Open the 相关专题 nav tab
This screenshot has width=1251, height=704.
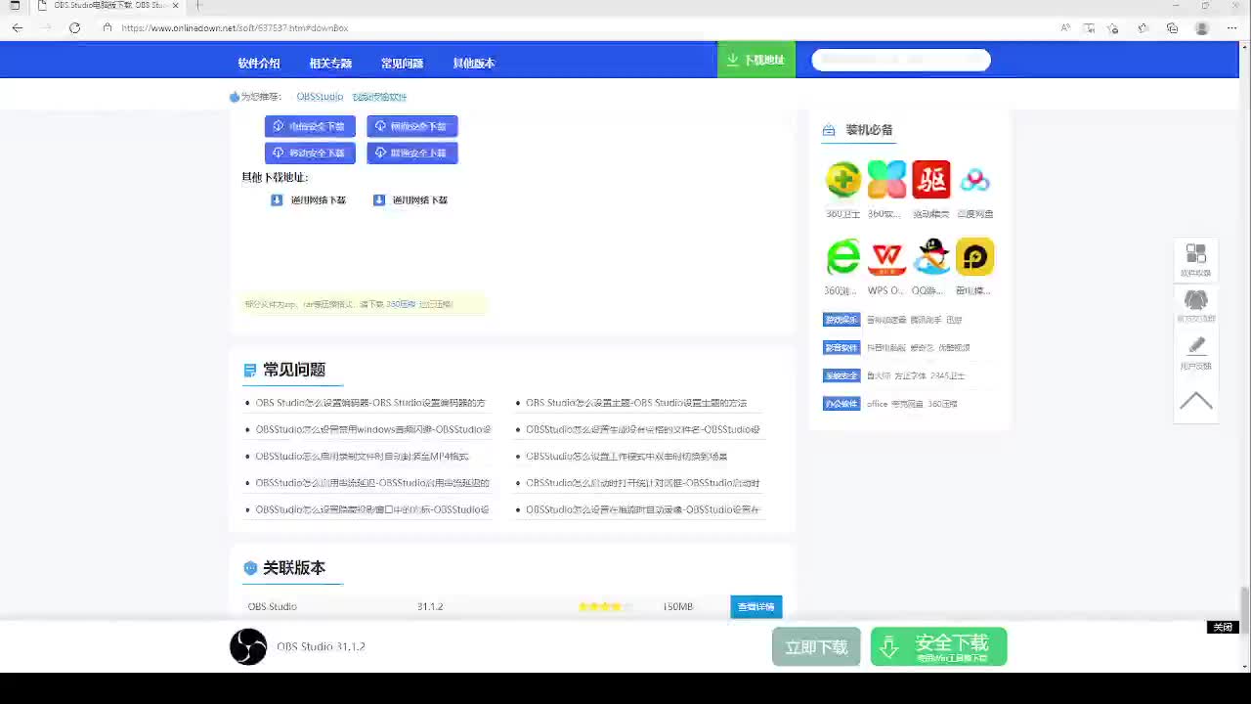[330, 63]
